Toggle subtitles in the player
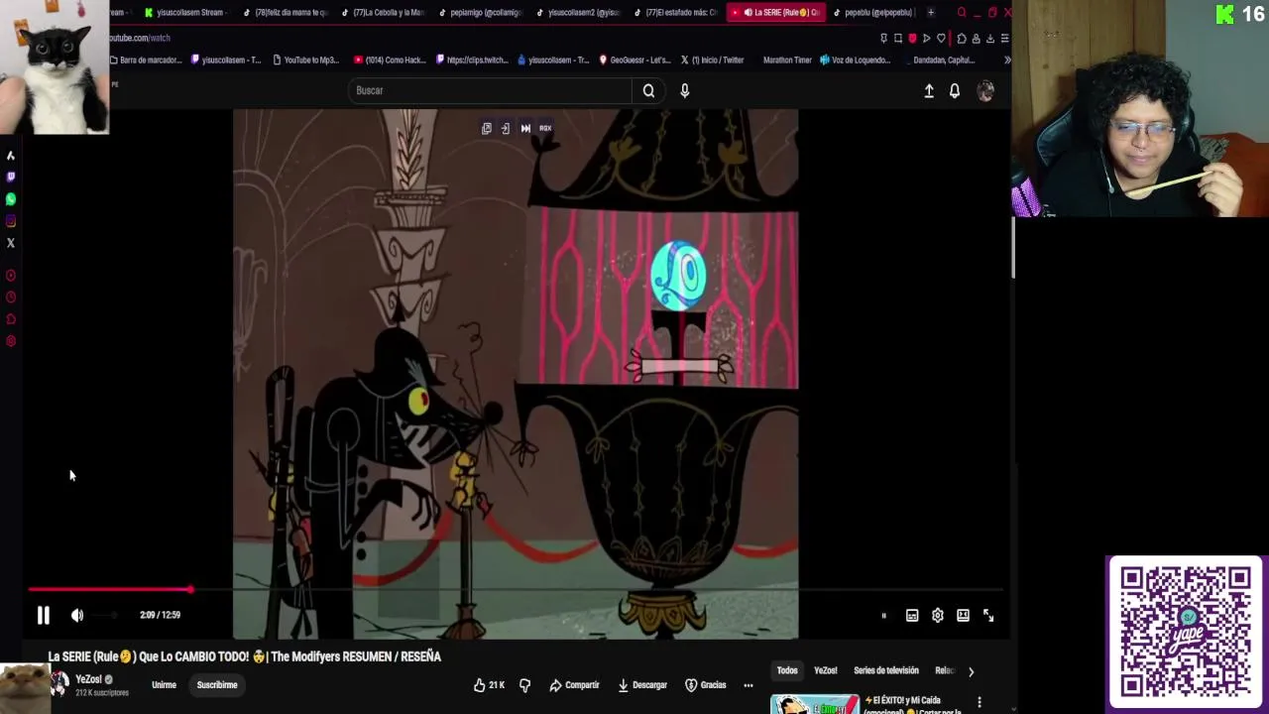 pos(912,615)
